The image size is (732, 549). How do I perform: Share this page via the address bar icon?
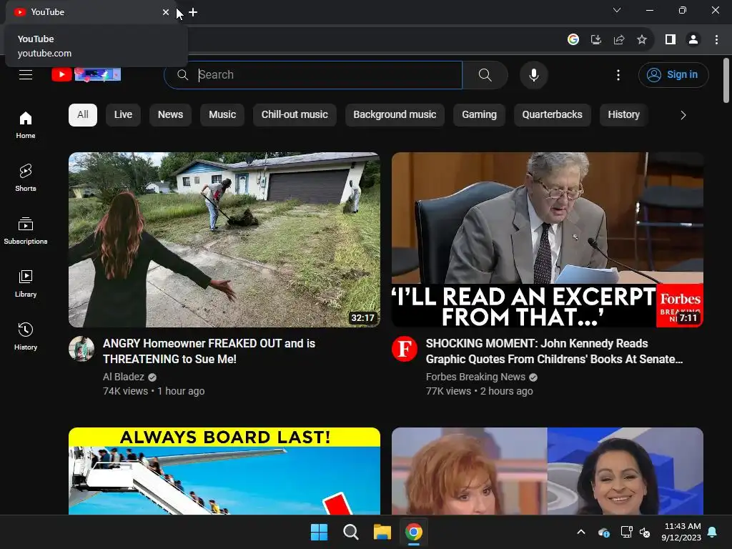(619, 40)
